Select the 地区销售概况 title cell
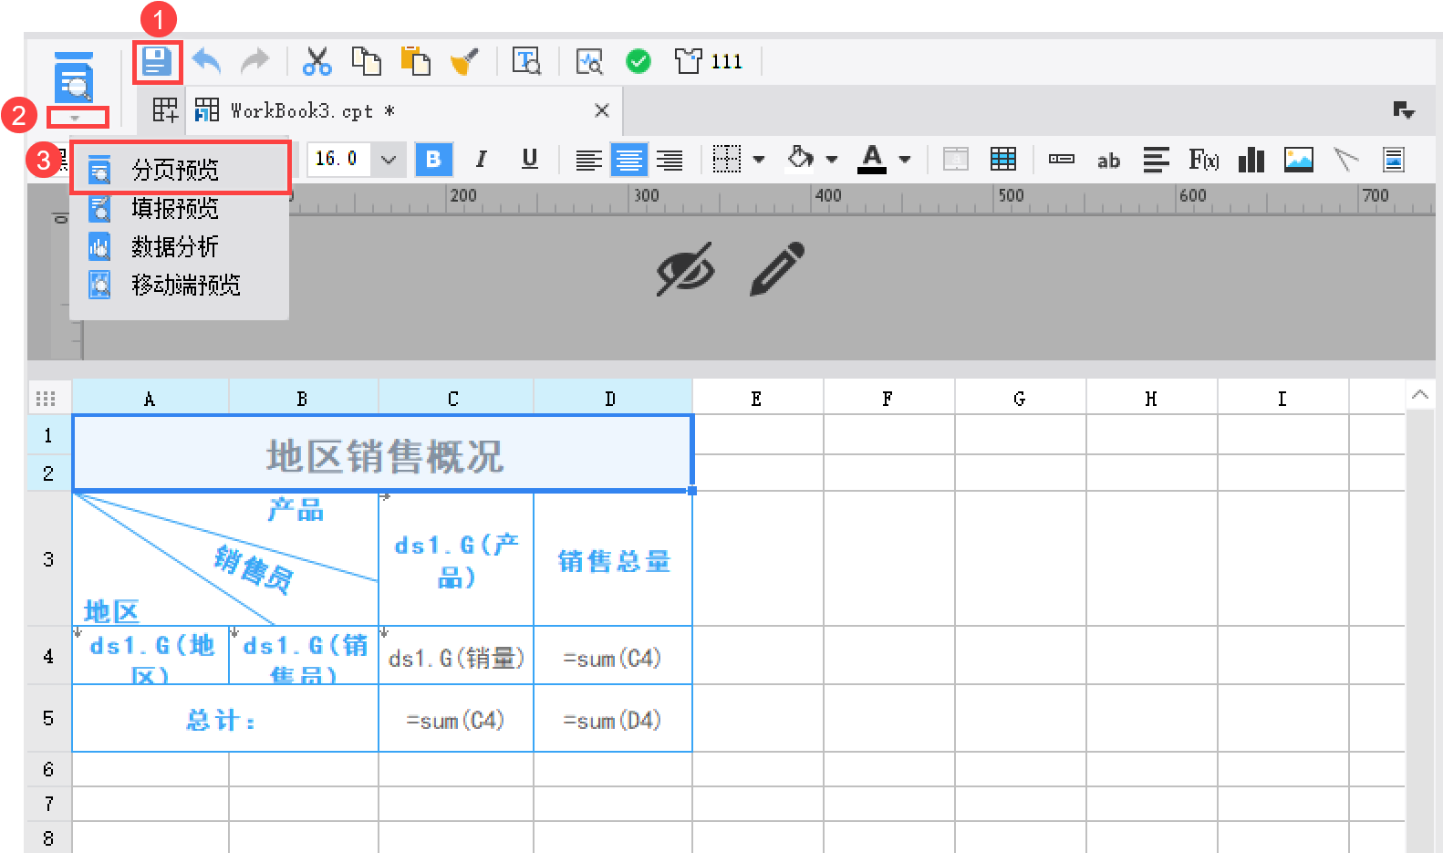The width and height of the screenshot is (1443, 853). tap(383, 453)
